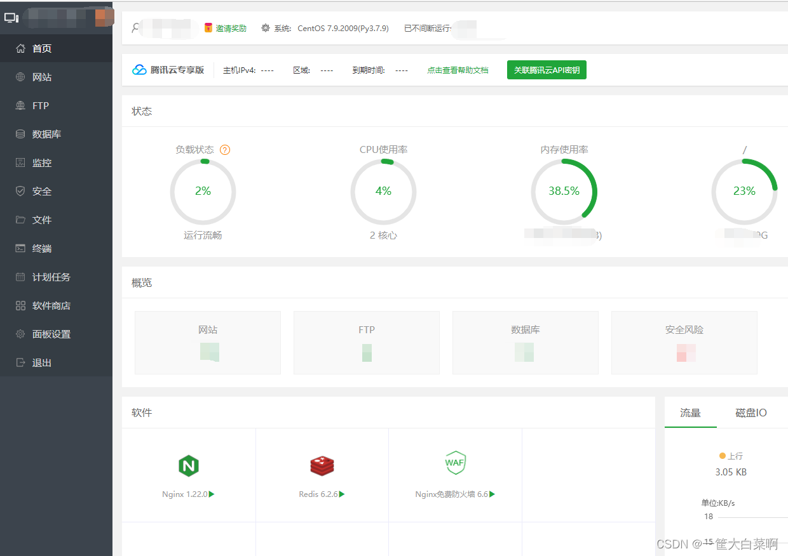This screenshot has height=556, width=788.
Task: Click the 面板设置 gear icon in sidebar
Action: 20,334
